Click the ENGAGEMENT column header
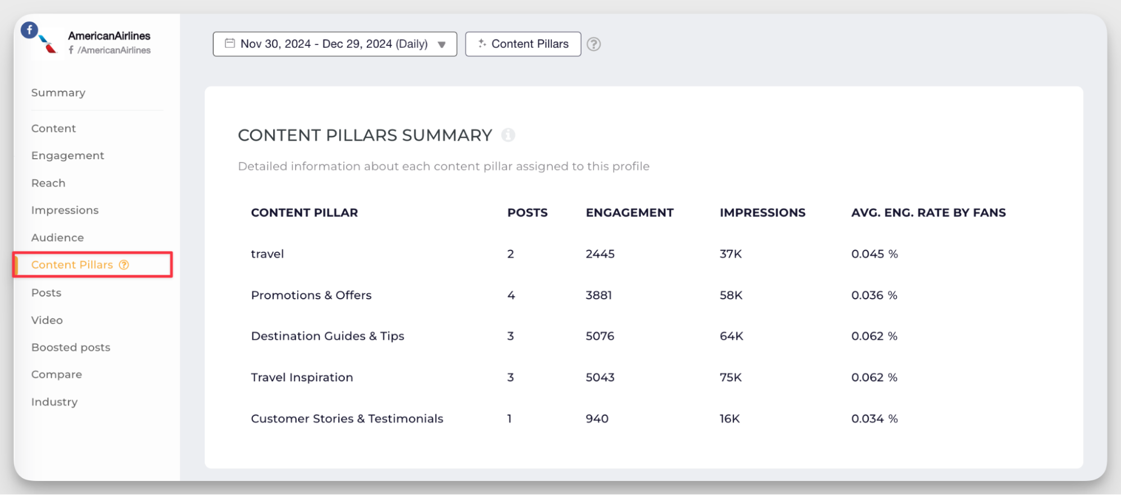Image resolution: width=1121 pixels, height=495 pixels. point(630,212)
